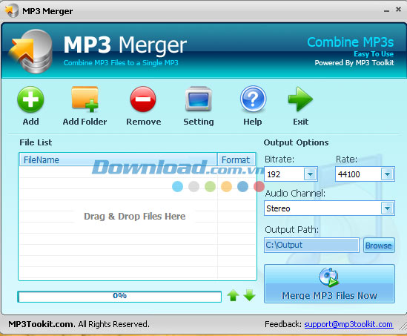Image resolution: width=407 pixels, height=336 pixels.
Task: Move file up with green up arrow
Action: 233,295
